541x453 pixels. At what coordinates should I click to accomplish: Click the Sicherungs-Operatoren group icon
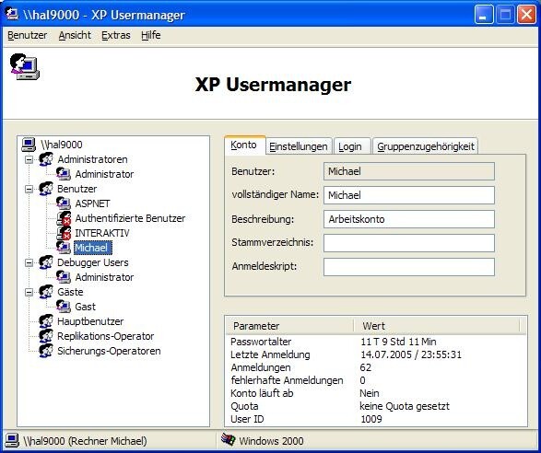pyautogui.click(x=46, y=351)
